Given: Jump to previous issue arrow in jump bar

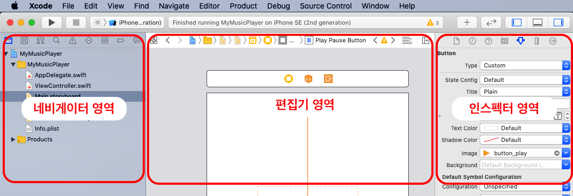Looking at the screenshot, I should point(376,41).
